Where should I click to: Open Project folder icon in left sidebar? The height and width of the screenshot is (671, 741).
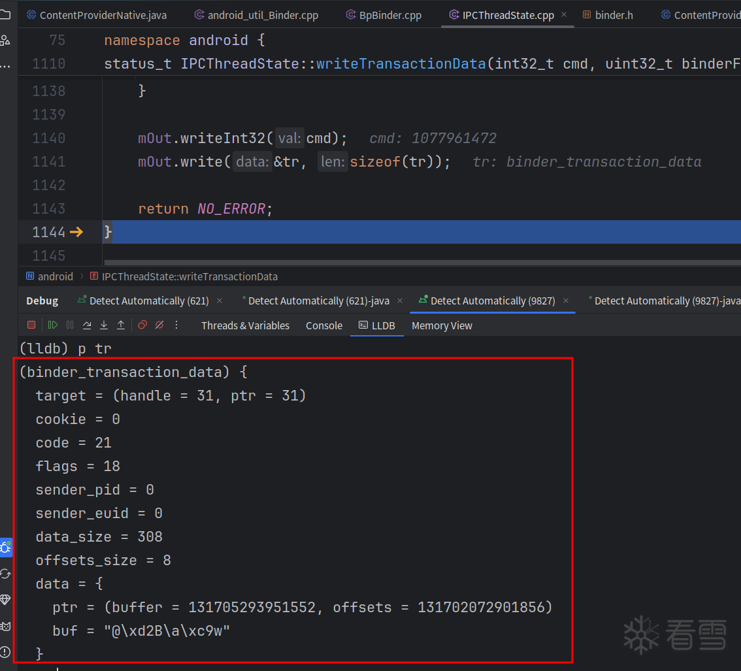tap(5, 14)
